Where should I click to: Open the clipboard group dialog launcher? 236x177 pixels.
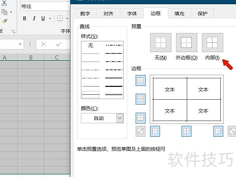click(13, 31)
